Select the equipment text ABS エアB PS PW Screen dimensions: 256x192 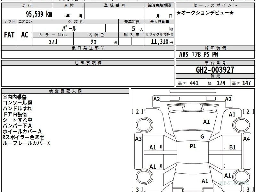(x=198, y=54)
